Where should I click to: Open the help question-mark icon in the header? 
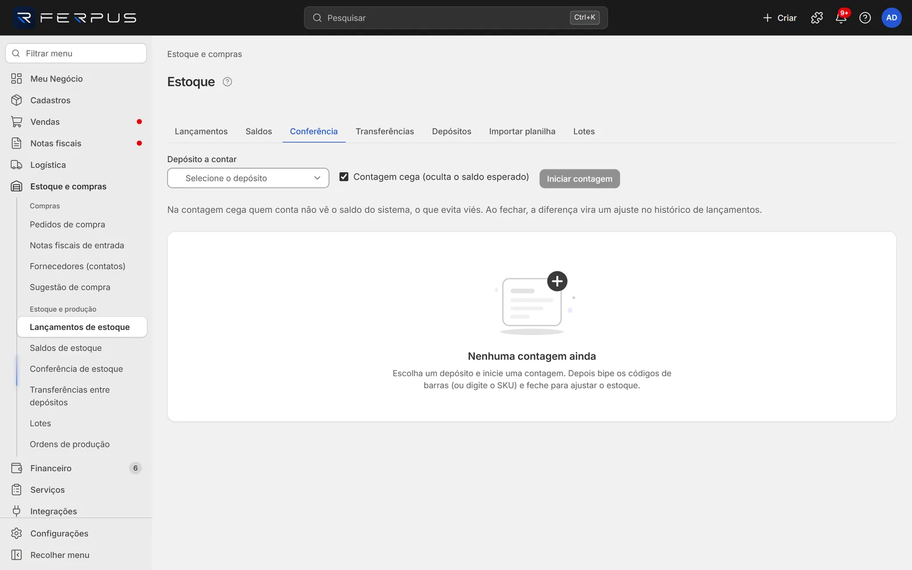pyautogui.click(x=865, y=18)
